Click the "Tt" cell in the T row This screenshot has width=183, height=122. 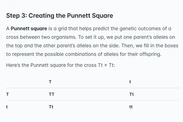click(132, 94)
